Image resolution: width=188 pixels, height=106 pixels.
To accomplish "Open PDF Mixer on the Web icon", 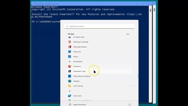I will [70, 42].
